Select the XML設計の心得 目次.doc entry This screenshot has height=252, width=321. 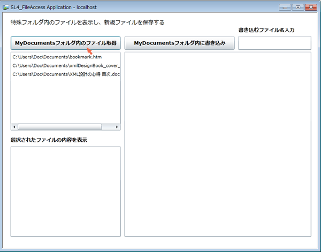(x=65, y=74)
